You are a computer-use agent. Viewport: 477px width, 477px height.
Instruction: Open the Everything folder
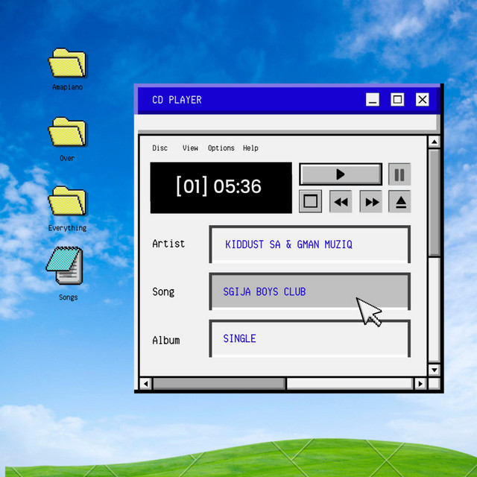click(x=67, y=202)
